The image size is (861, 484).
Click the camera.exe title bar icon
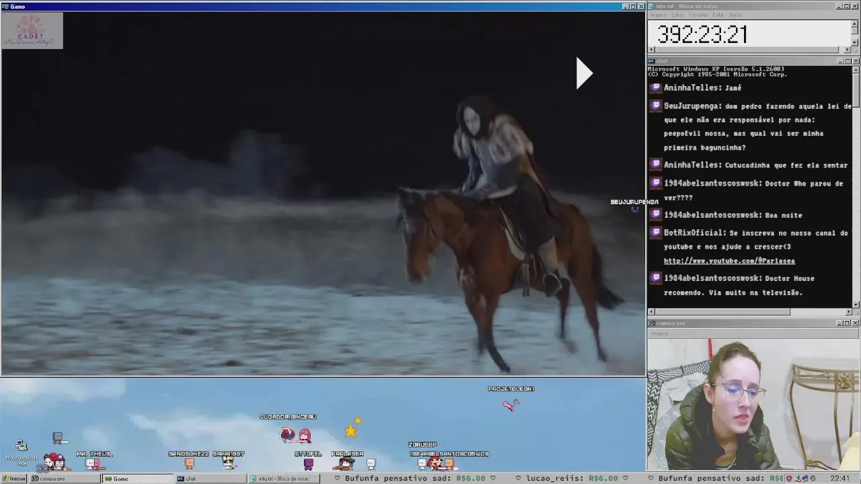(652, 323)
